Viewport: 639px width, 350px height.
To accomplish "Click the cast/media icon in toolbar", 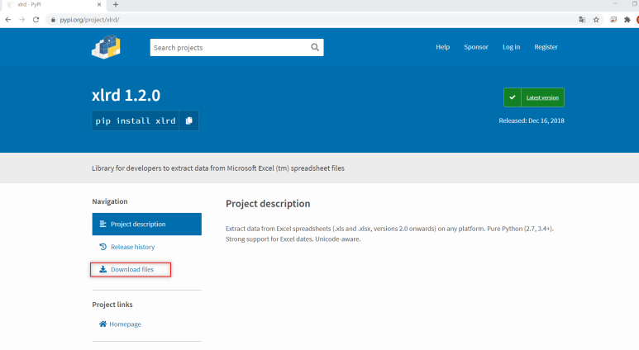I will tap(613, 20).
